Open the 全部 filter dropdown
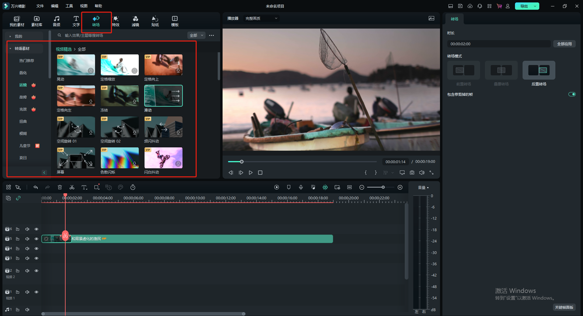The image size is (583, 316). pos(196,36)
